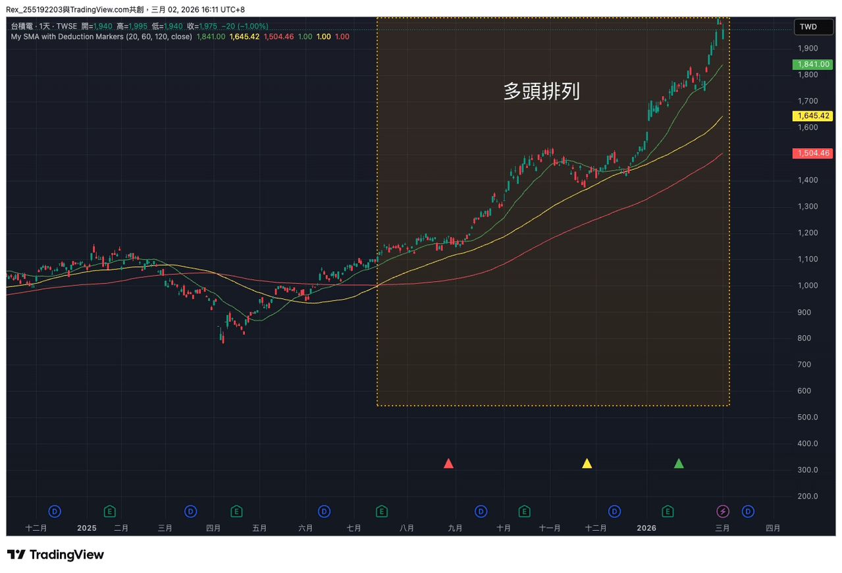Open the earnings E marker between 四月 and 五月
Screen dimensions: 842x573
pyautogui.click(x=236, y=511)
